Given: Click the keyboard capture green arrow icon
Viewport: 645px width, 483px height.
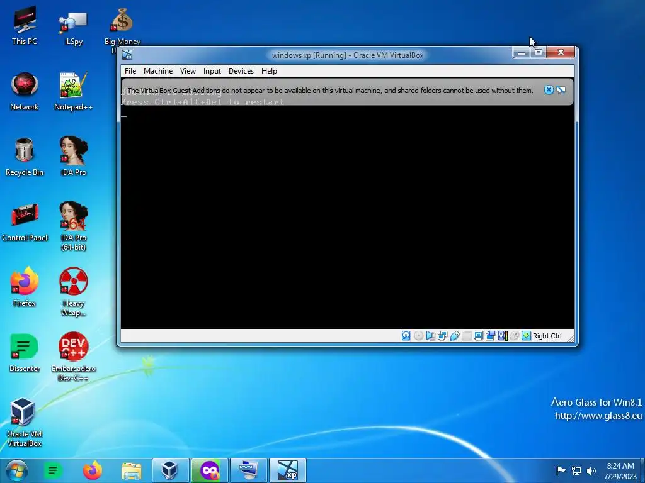Looking at the screenshot, I should point(526,336).
